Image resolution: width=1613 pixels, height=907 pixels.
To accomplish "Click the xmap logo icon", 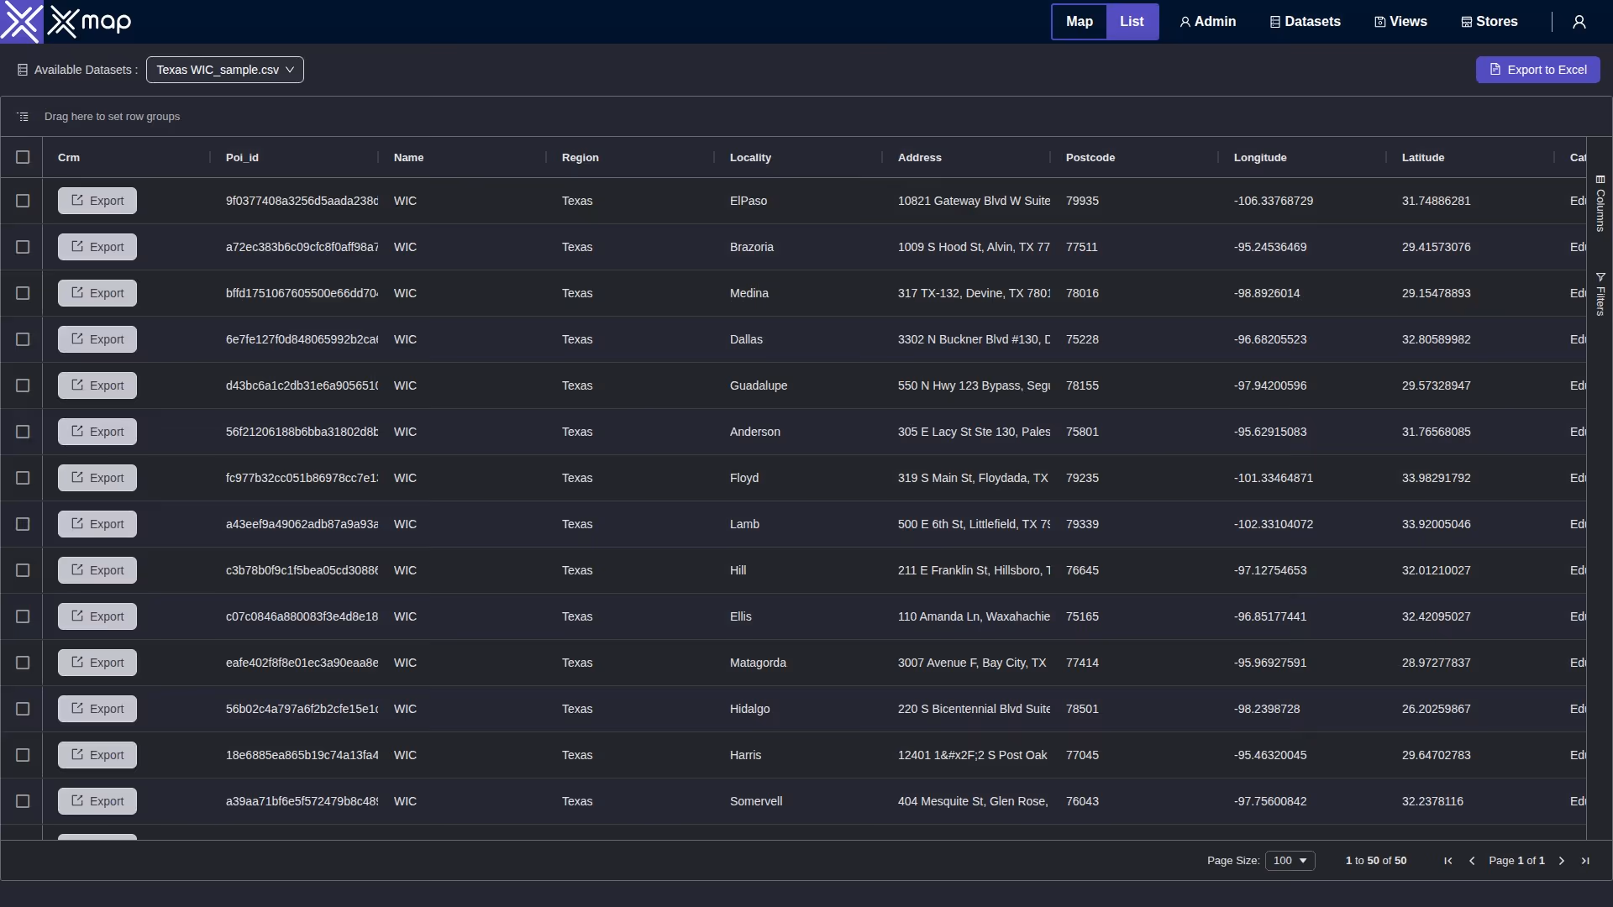I will click(x=21, y=22).
